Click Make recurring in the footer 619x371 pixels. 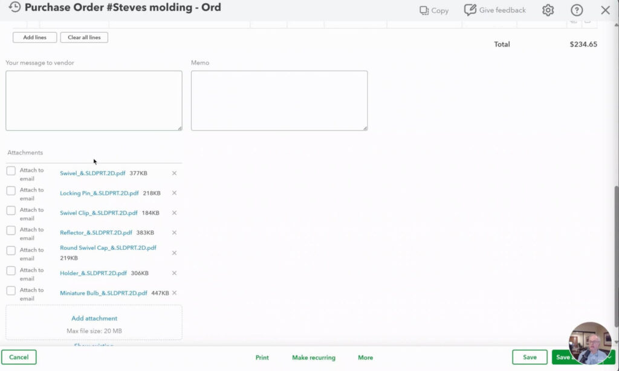coord(314,358)
